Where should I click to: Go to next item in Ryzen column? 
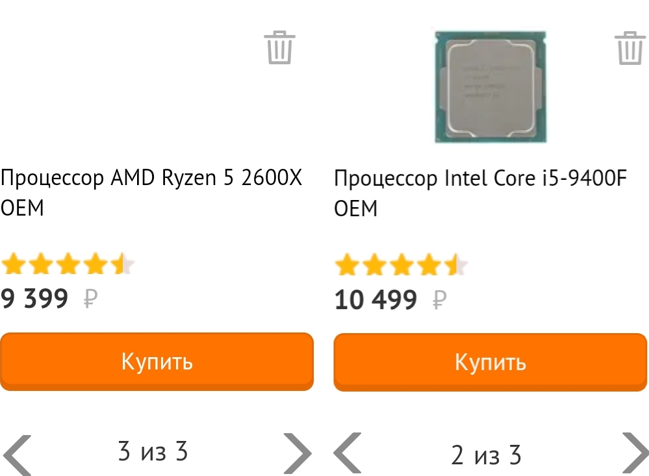(x=297, y=453)
